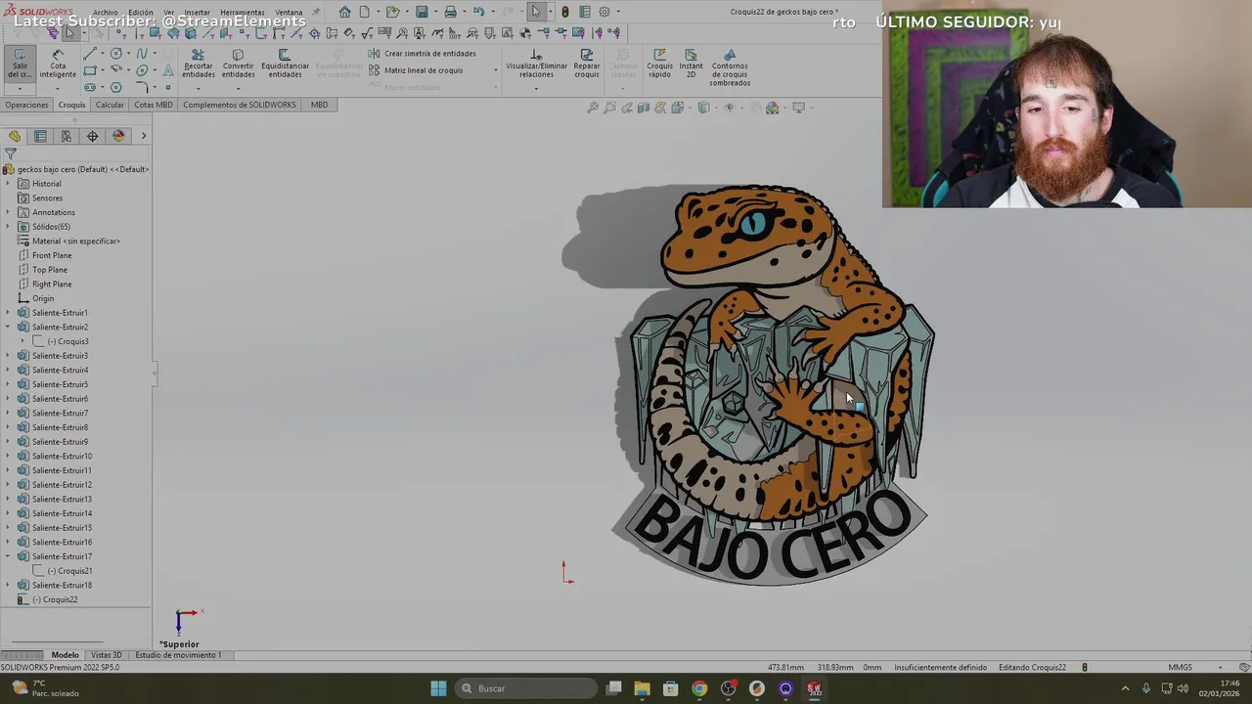Toggle Instant 2D

pyautogui.click(x=691, y=64)
